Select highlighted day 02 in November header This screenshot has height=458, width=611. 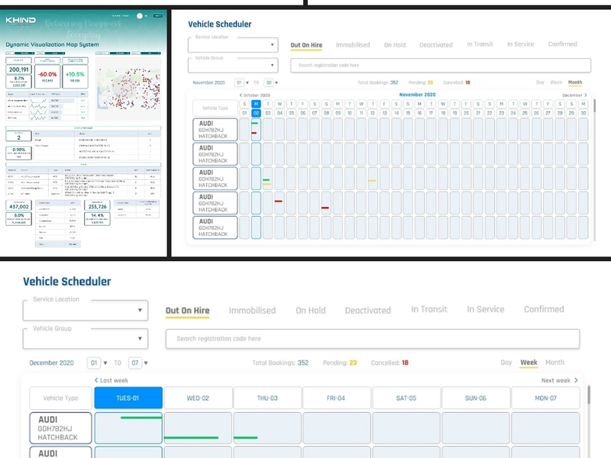pyautogui.click(x=256, y=113)
